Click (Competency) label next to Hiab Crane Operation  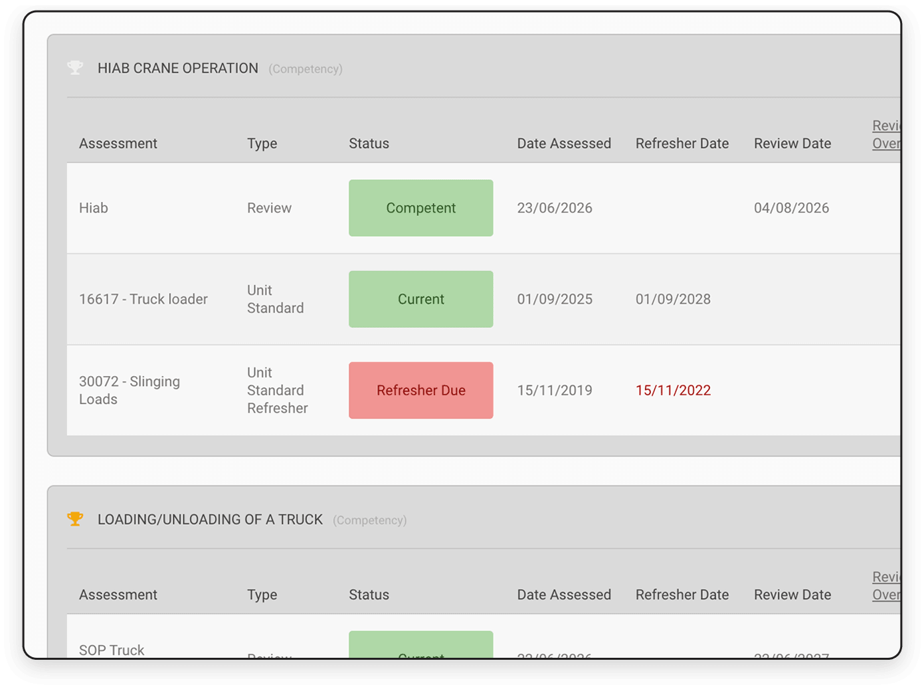[306, 69]
